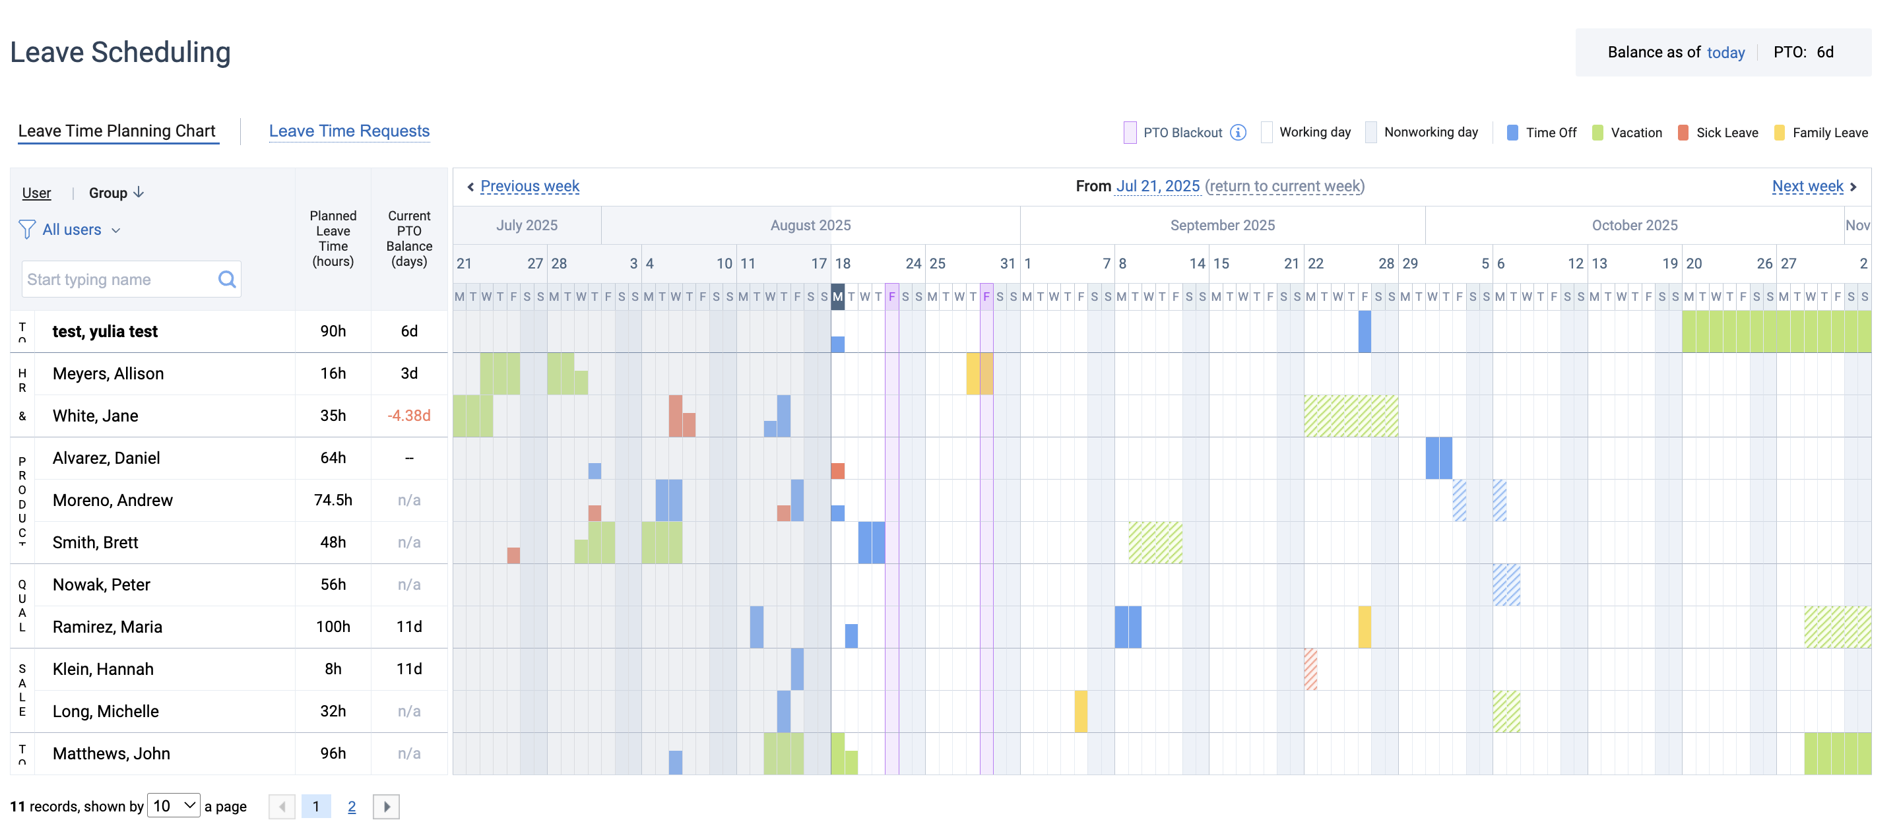Click the PTO Blackout info icon

point(1238,133)
